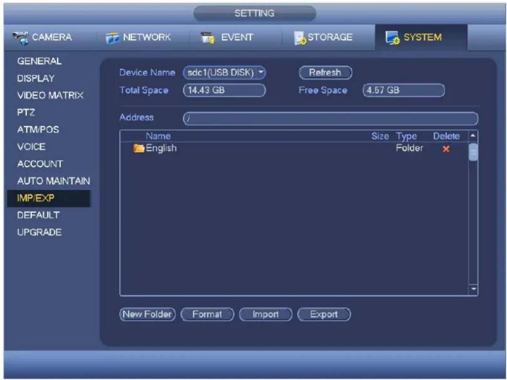Click the storage icon beside STORAGE
The width and height of the screenshot is (507, 380).
click(x=300, y=38)
